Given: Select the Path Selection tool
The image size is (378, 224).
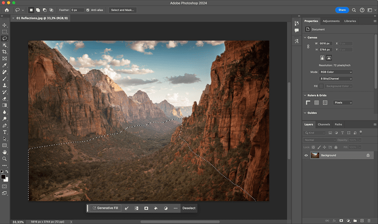Looking at the screenshot, I should point(5,139).
